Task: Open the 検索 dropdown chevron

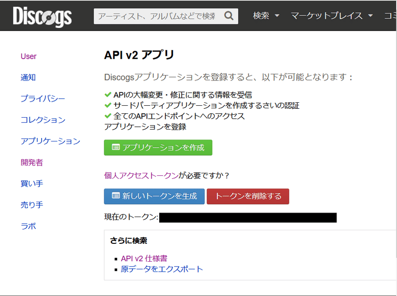Action: pos(277,15)
